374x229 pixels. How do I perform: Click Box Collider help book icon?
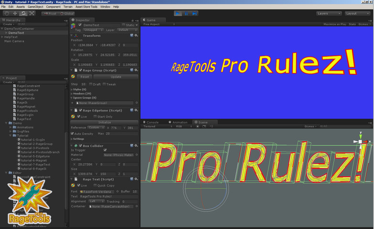coord(132,146)
